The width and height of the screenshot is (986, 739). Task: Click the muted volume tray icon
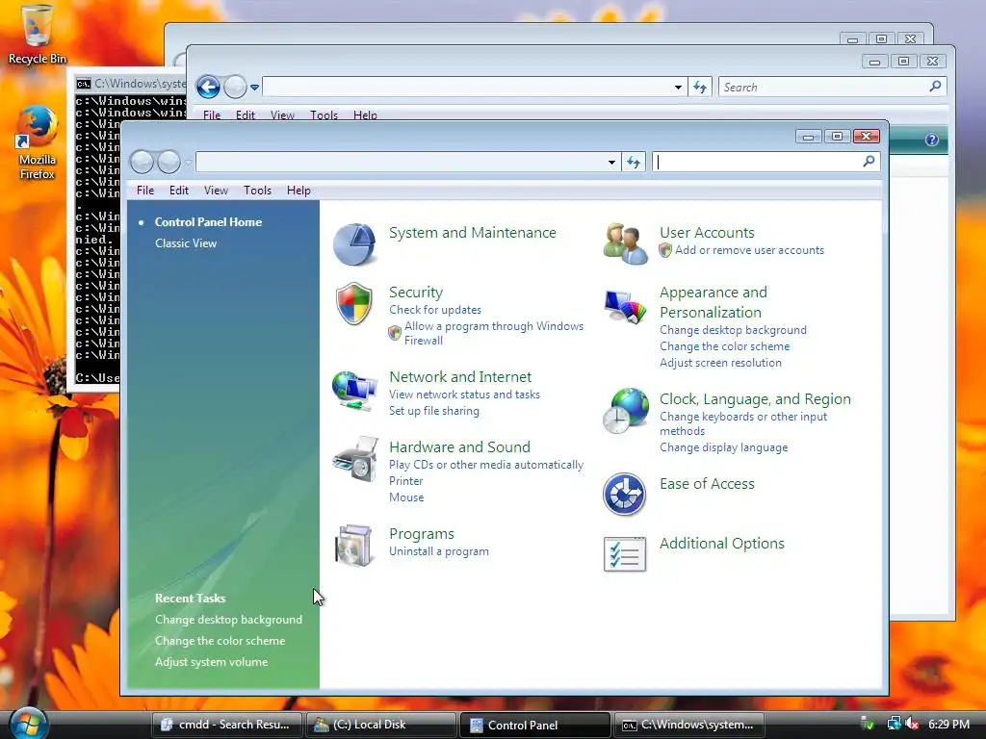(911, 724)
